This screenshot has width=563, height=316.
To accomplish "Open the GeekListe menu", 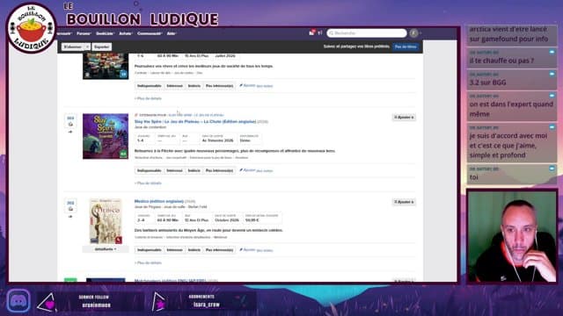I will tap(105, 33).
